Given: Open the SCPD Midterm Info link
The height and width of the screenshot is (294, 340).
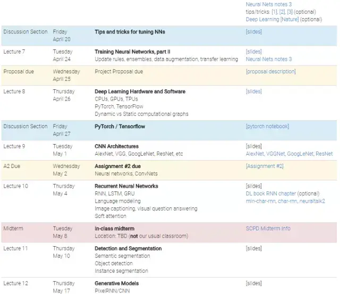Looking at the screenshot, I should [x=268, y=229].
